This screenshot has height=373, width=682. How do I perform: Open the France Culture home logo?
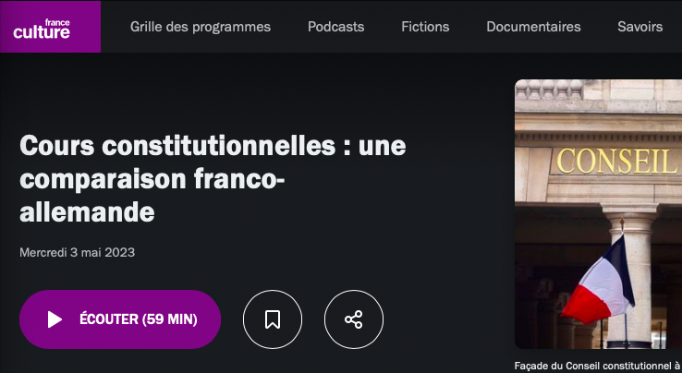50,27
